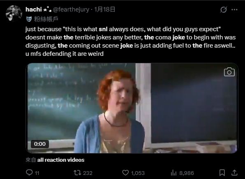245x179 pixels.
Task: Click the hachi display name
Action: coord(33,9)
